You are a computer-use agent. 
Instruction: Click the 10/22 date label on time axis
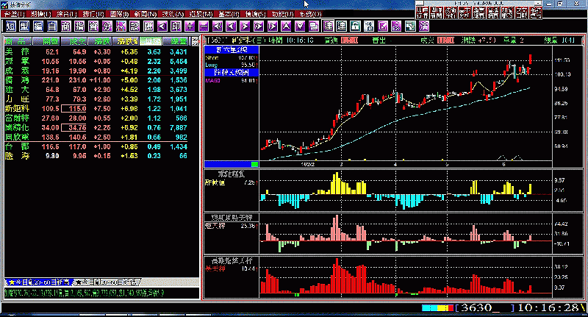click(x=307, y=164)
